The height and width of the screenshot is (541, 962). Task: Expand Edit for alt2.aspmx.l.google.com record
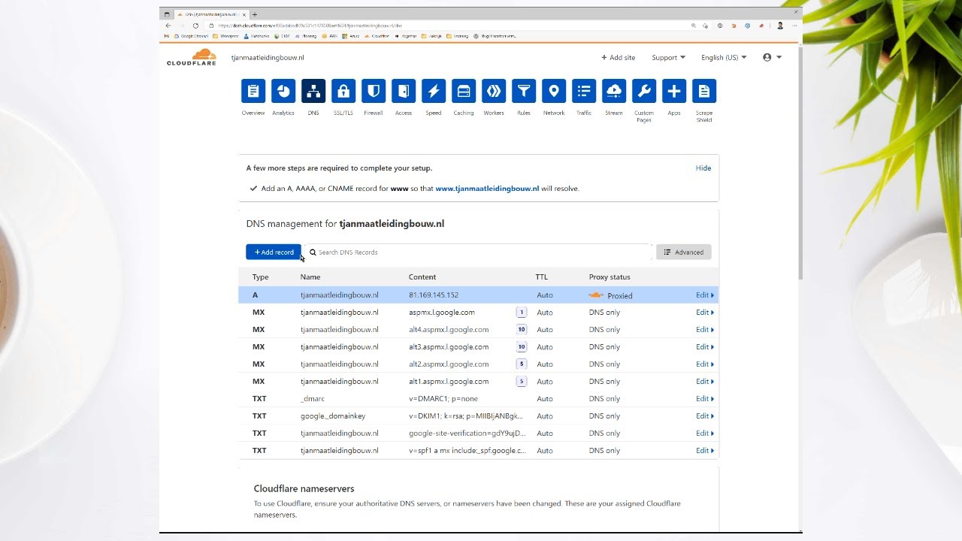pyautogui.click(x=705, y=364)
